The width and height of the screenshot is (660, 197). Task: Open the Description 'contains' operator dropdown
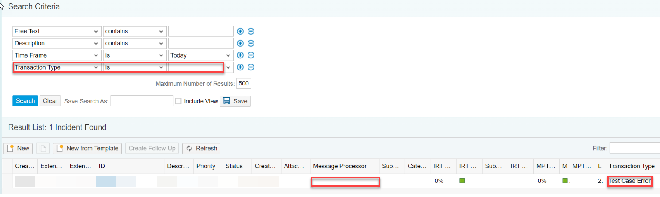pyautogui.click(x=135, y=43)
